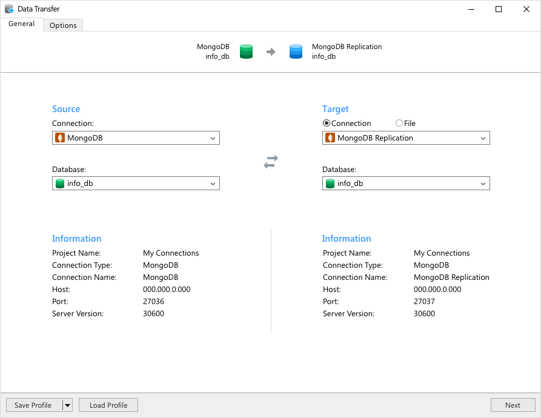Click the Data Transfer title bar icon
This screenshot has height=418, width=541.
[9, 9]
